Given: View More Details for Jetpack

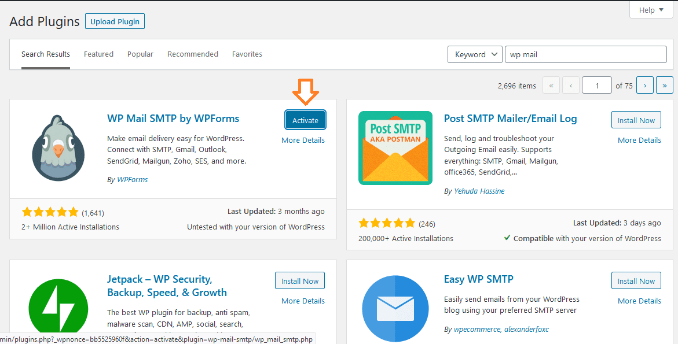Looking at the screenshot, I should 303,301.
